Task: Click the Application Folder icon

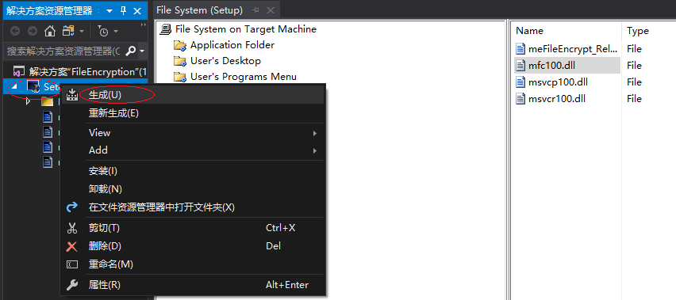Action: coord(179,45)
